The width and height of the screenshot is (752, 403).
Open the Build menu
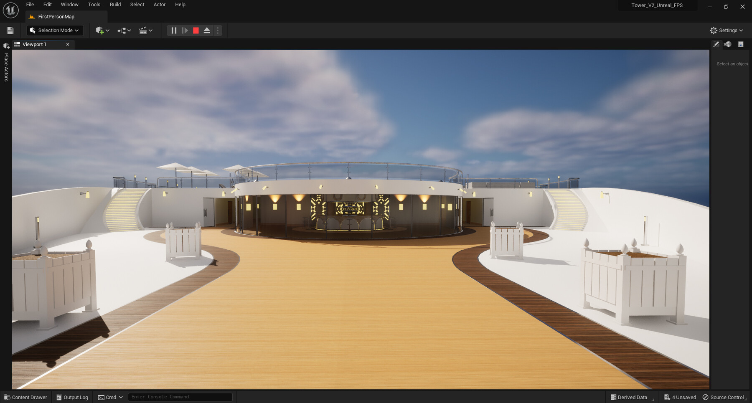click(x=115, y=5)
